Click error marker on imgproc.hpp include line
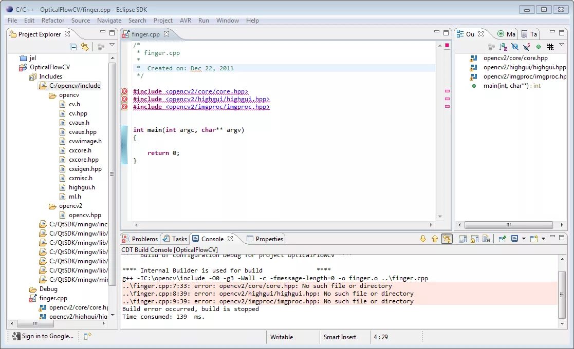The image size is (574, 349). 124,107
